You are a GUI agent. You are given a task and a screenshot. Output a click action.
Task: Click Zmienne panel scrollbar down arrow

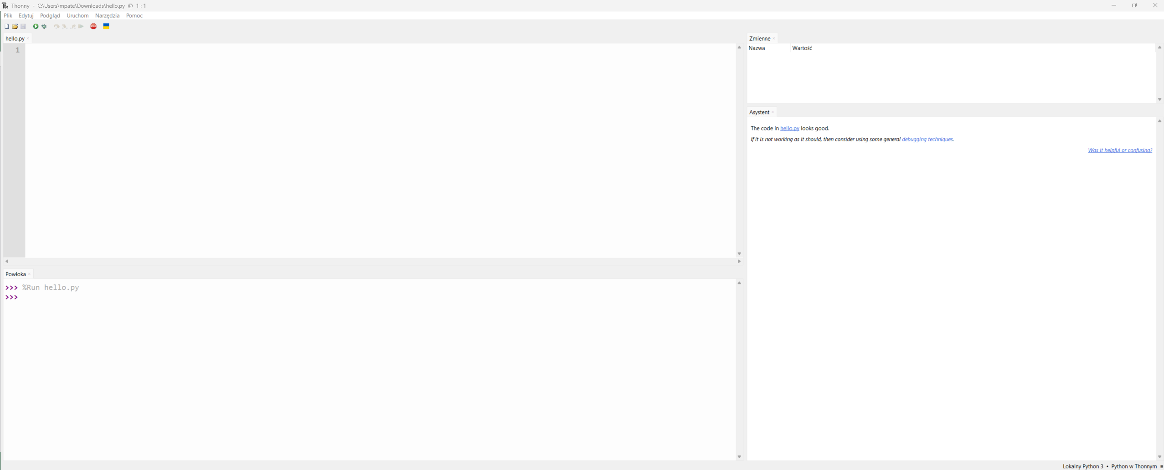(1159, 99)
